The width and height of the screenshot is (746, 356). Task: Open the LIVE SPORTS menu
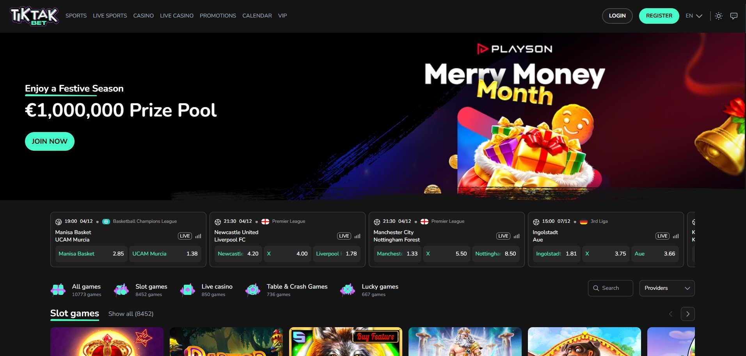[x=110, y=16]
